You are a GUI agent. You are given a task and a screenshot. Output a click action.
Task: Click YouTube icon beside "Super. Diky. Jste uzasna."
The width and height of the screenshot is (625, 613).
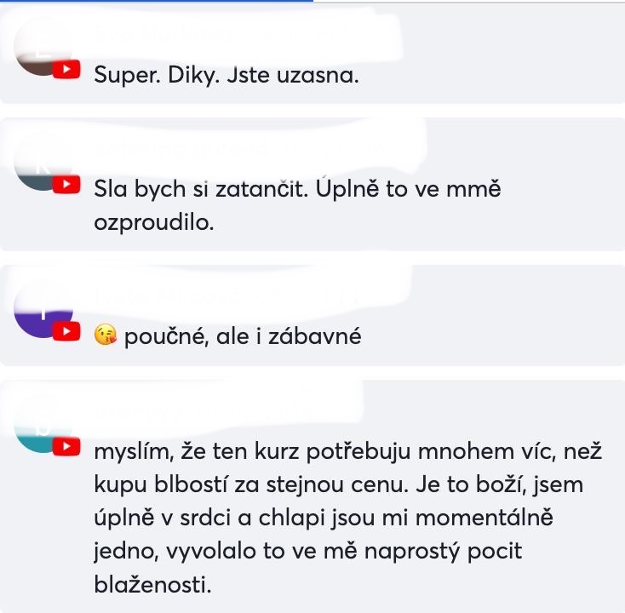click(x=66, y=69)
